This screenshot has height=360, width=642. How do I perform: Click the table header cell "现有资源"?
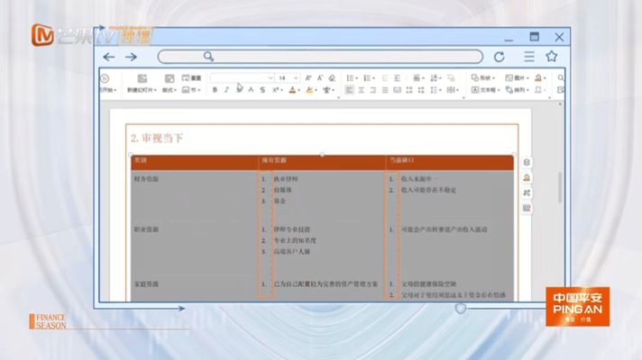(x=274, y=160)
